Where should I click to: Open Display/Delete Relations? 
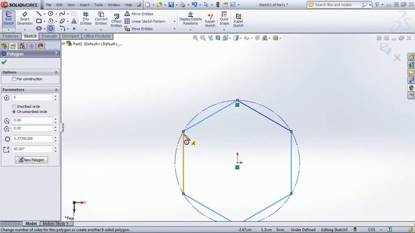(x=190, y=19)
